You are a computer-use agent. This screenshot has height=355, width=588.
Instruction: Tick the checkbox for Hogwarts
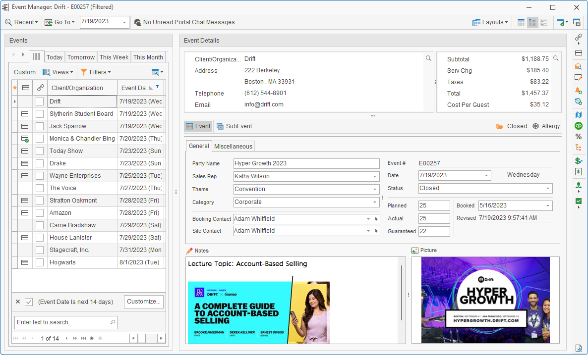(40, 262)
